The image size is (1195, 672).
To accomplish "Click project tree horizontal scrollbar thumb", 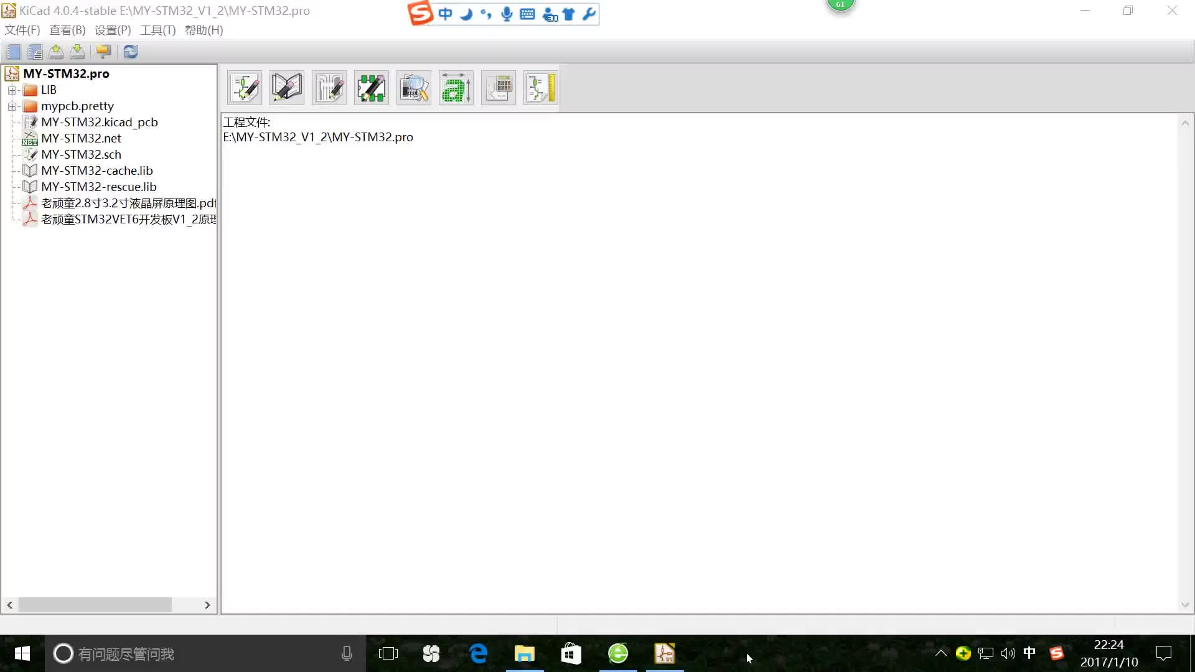I will click(95, 605).
